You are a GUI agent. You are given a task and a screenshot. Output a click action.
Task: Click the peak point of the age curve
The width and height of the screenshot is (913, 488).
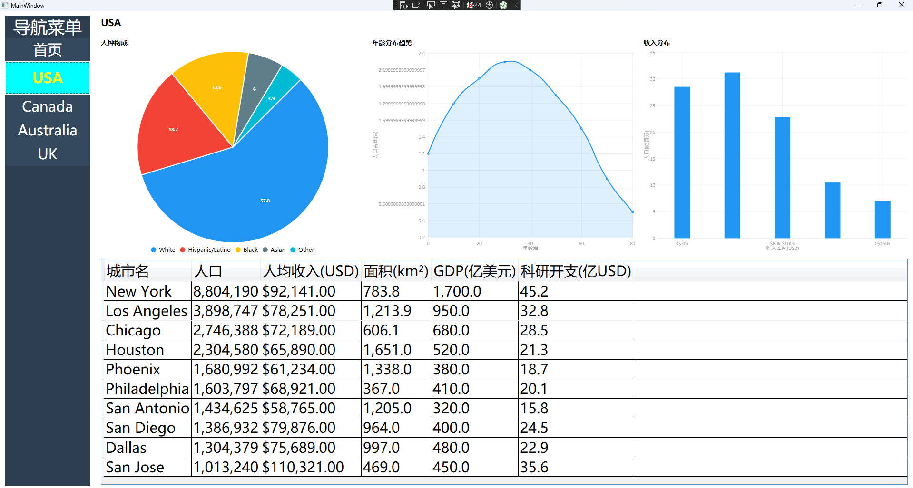[505, 62]
